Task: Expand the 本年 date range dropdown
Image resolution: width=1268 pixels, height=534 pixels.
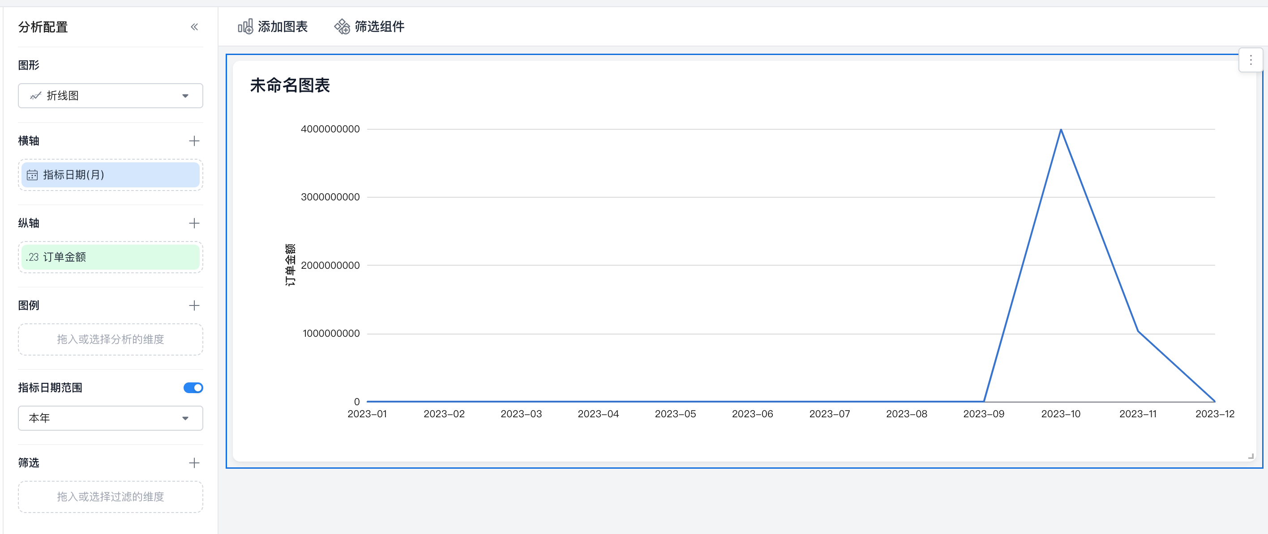Action: (110, 418)
